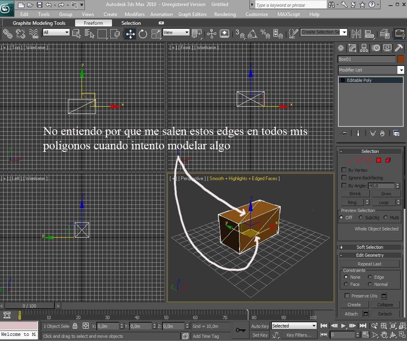The width and height of the screenshot is (407, 341).
Task: Select Vertex sub-object level icon
Action: coord(350,160)
